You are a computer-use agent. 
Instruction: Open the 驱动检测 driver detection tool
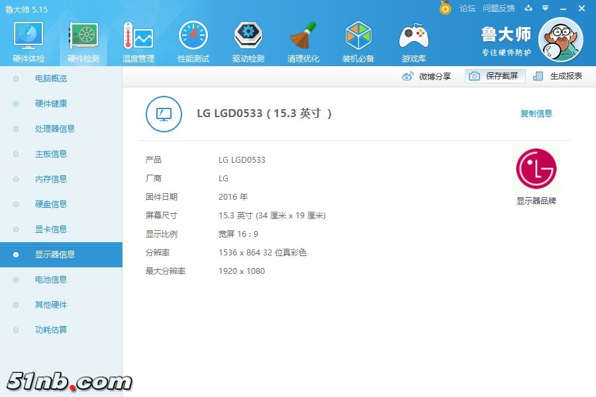pyautogui.click(x=248, y=40)
